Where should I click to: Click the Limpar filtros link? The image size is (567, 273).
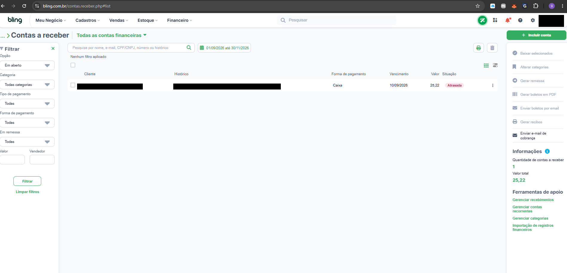27,192
